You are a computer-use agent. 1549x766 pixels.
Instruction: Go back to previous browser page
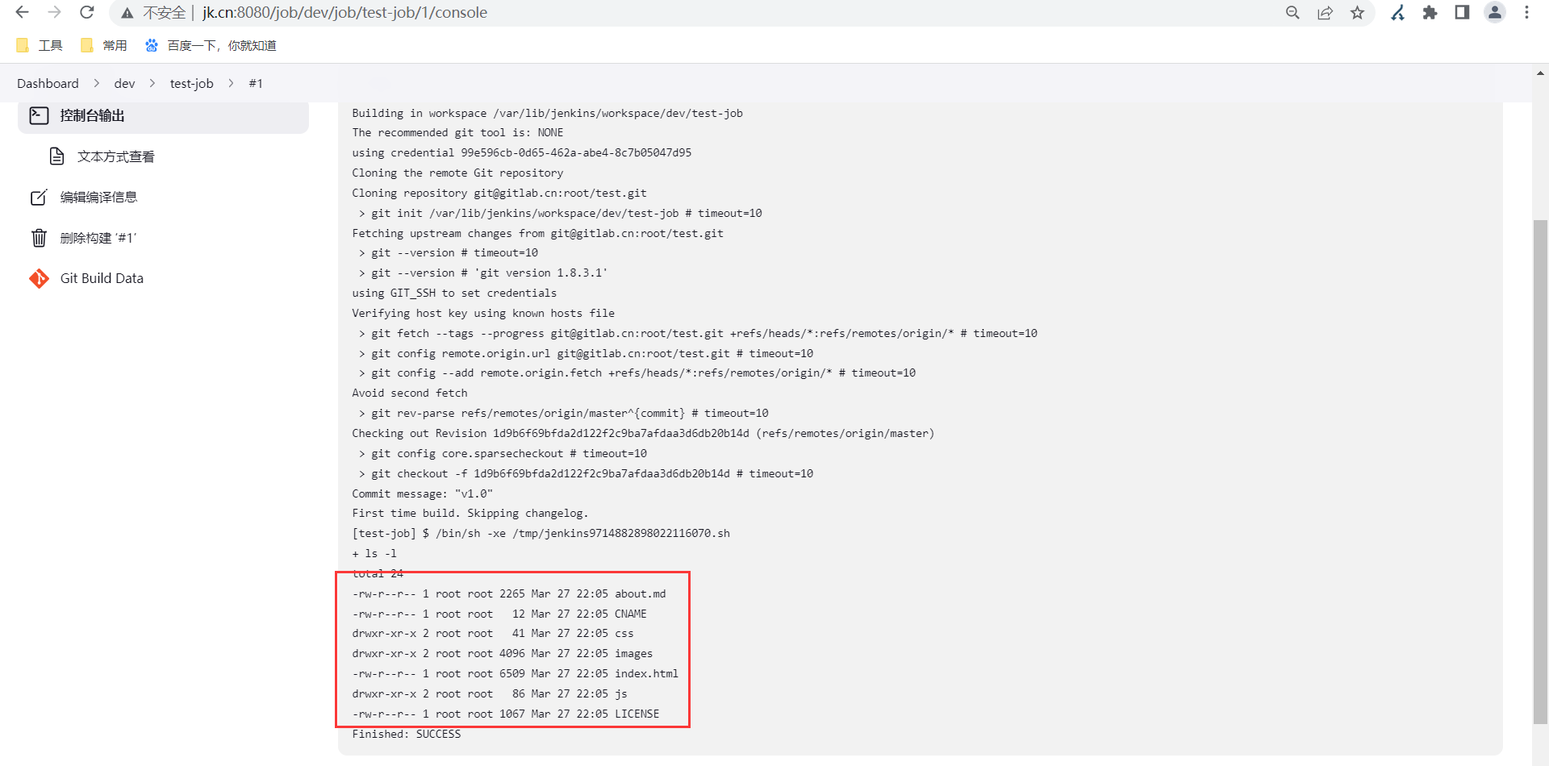coord(23,13)
